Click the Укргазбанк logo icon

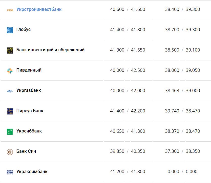coord(10,90)
